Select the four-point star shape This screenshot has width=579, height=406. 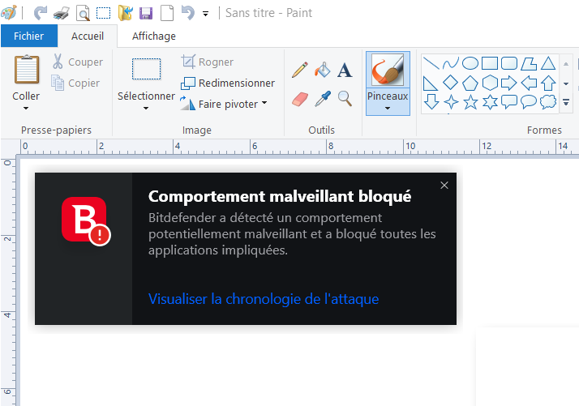point(451,102)
